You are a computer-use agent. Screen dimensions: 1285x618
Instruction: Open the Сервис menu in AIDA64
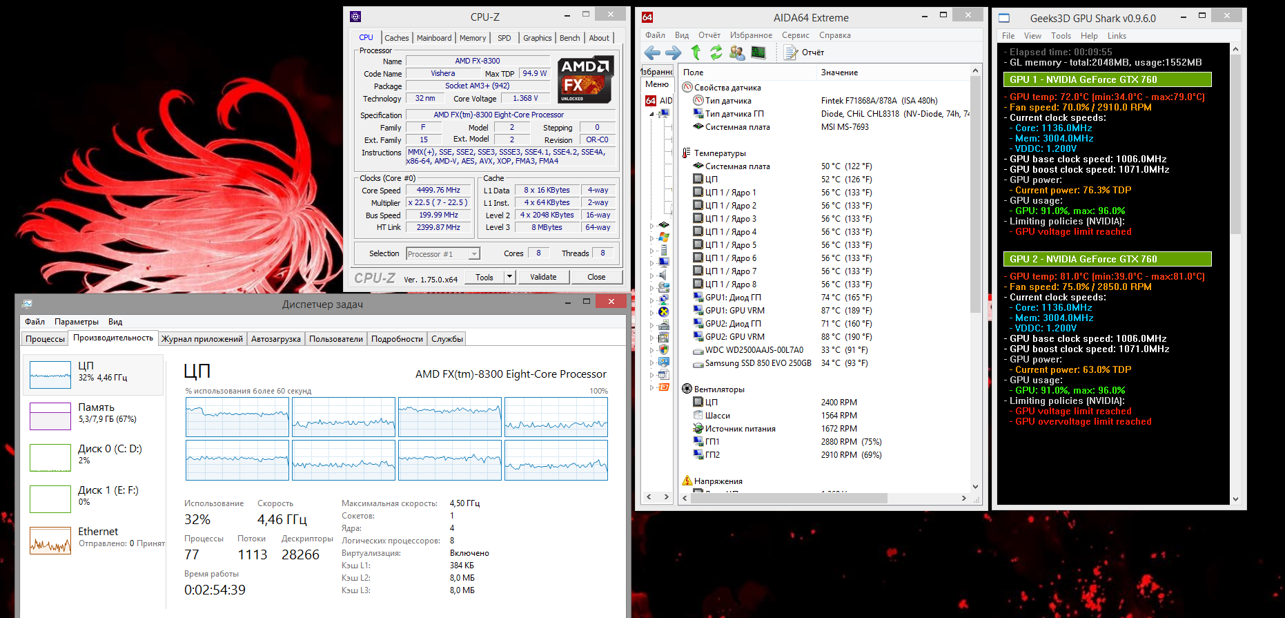tap(796, 35)
